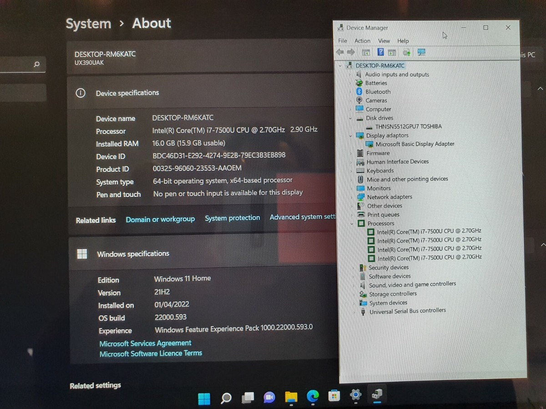Select THNSN5512GPU7 TOSHIBA disk drive
This screenshot has height=409, width=546.
[408, 126]
